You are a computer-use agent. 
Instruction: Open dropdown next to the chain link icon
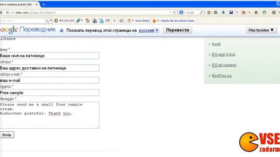[x=82, y=20]
